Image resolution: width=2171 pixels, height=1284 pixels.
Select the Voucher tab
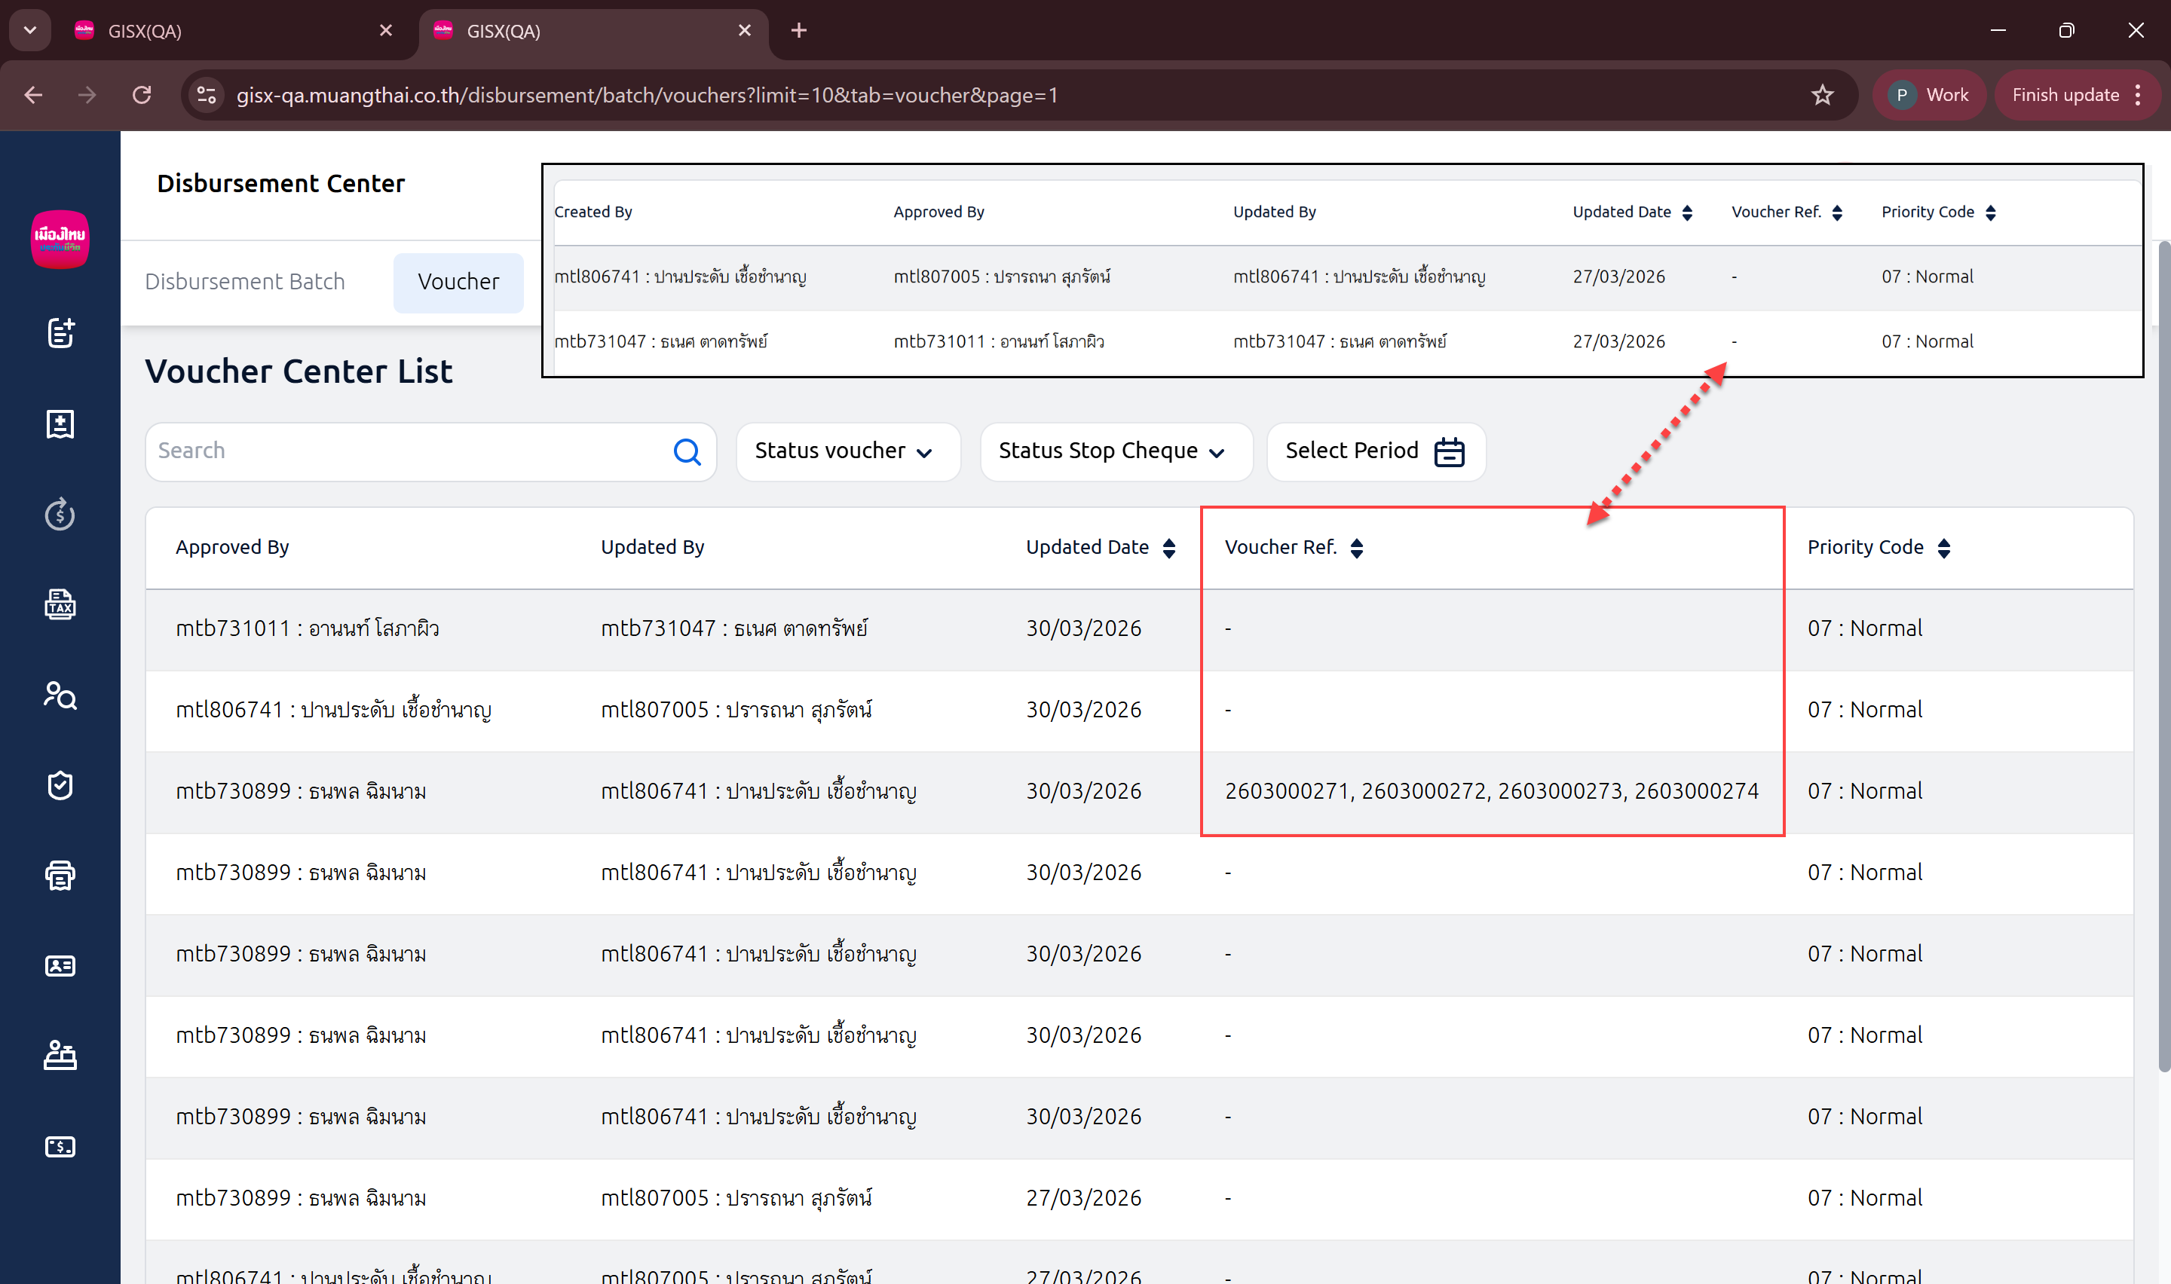coord(458,282)
